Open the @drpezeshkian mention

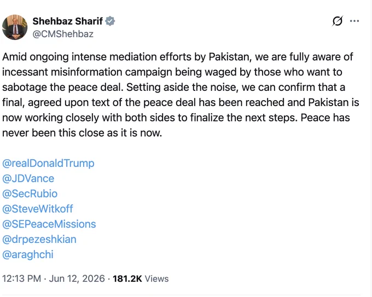point(39,240)
